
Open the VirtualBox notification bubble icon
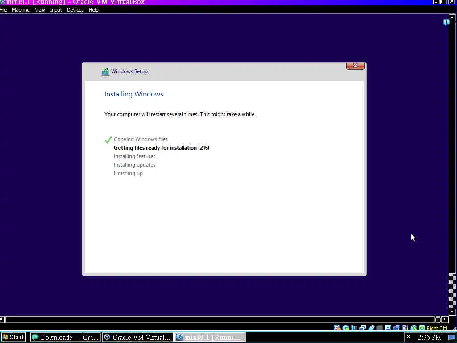click(446, 22)
